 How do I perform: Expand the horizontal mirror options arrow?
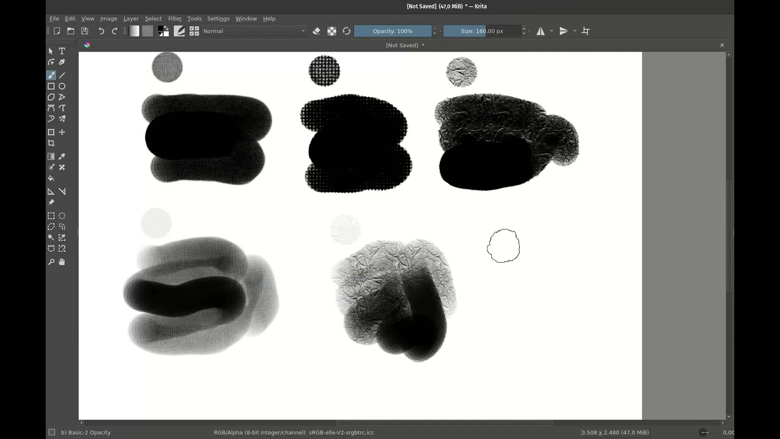coord(551,31)
